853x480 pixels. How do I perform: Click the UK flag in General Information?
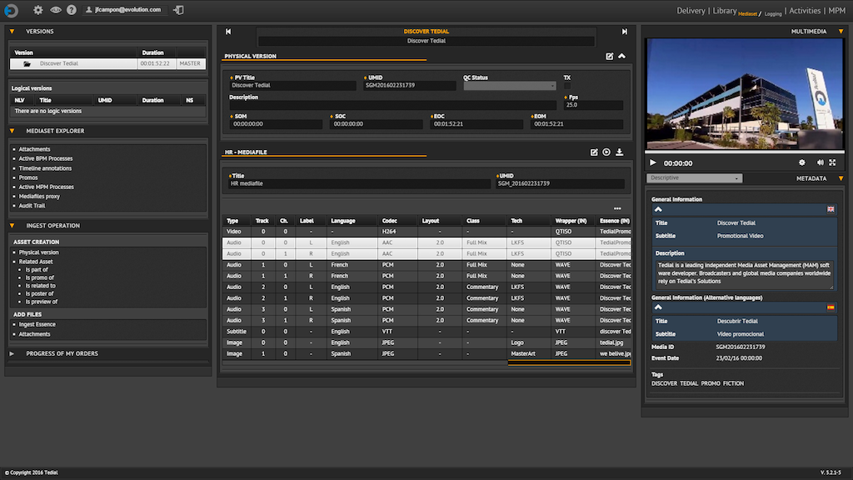(831, 209)
